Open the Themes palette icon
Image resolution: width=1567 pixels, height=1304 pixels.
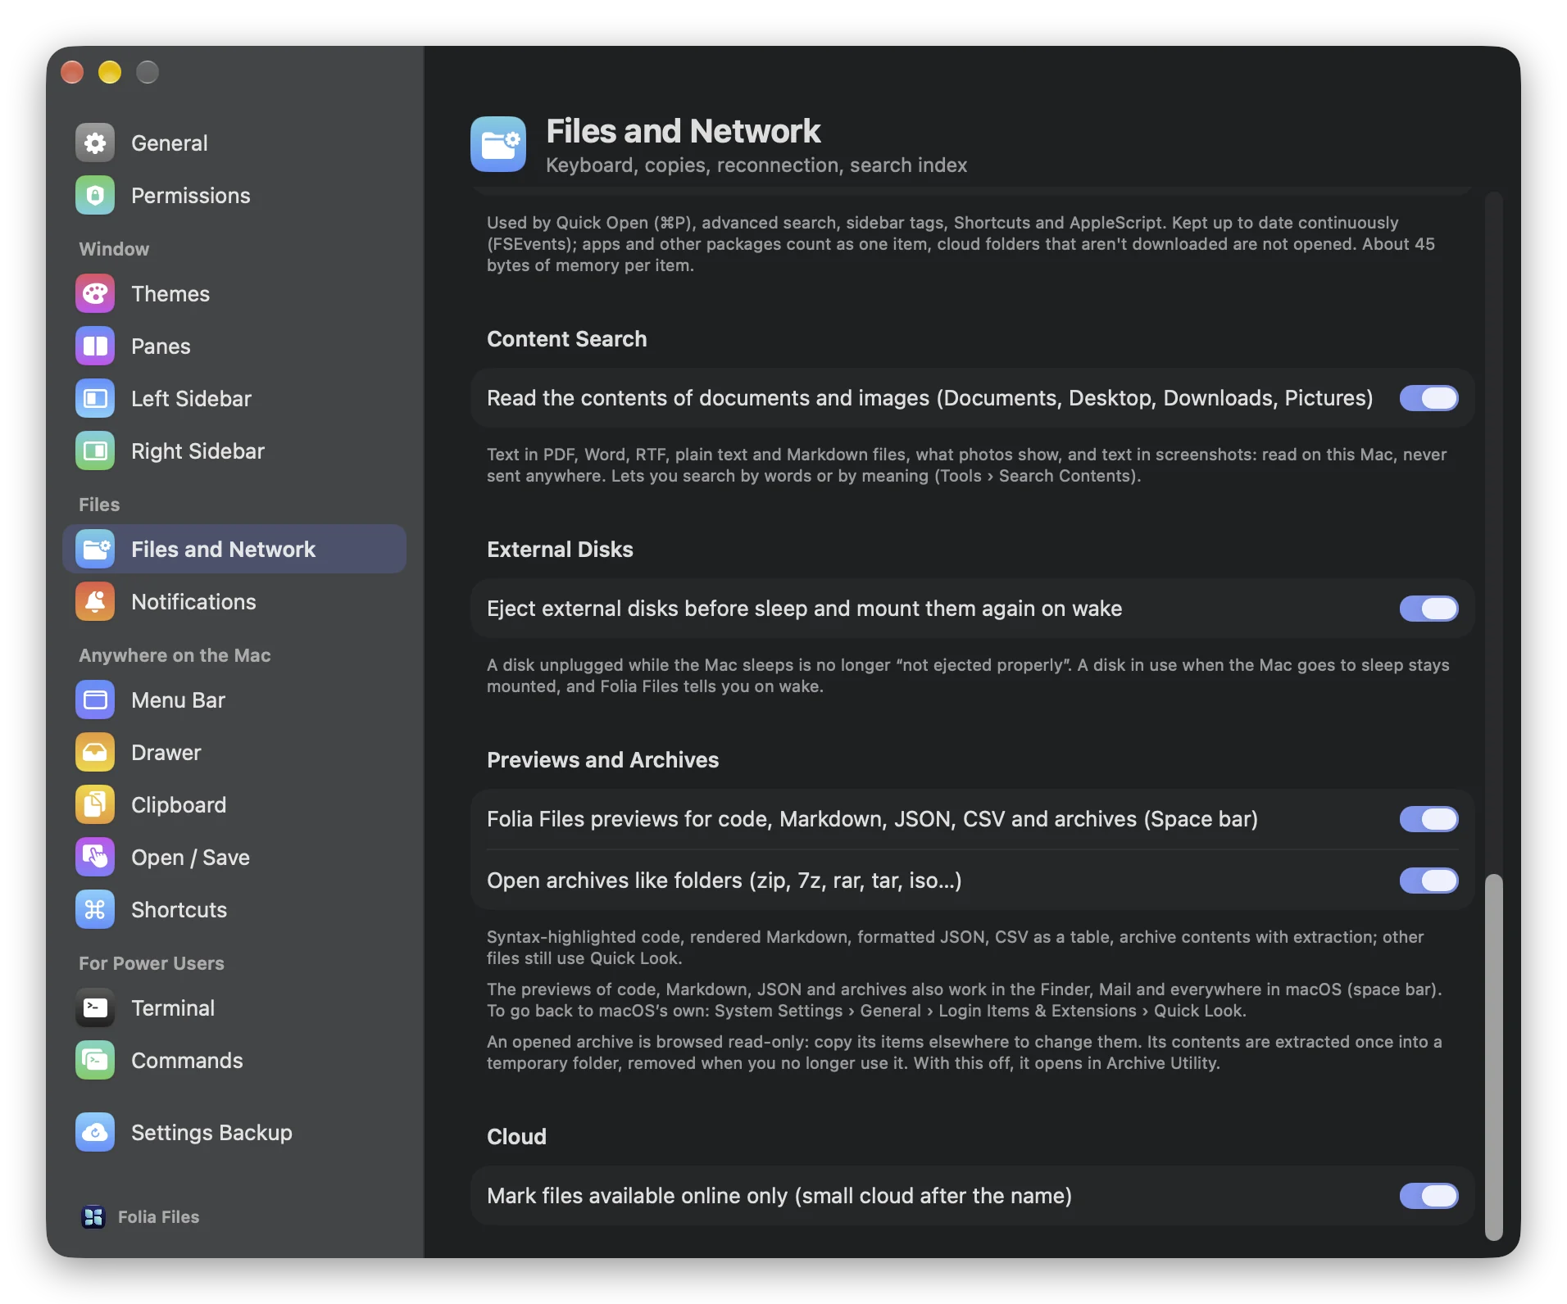pyautogui.click(x=95, y=294)
